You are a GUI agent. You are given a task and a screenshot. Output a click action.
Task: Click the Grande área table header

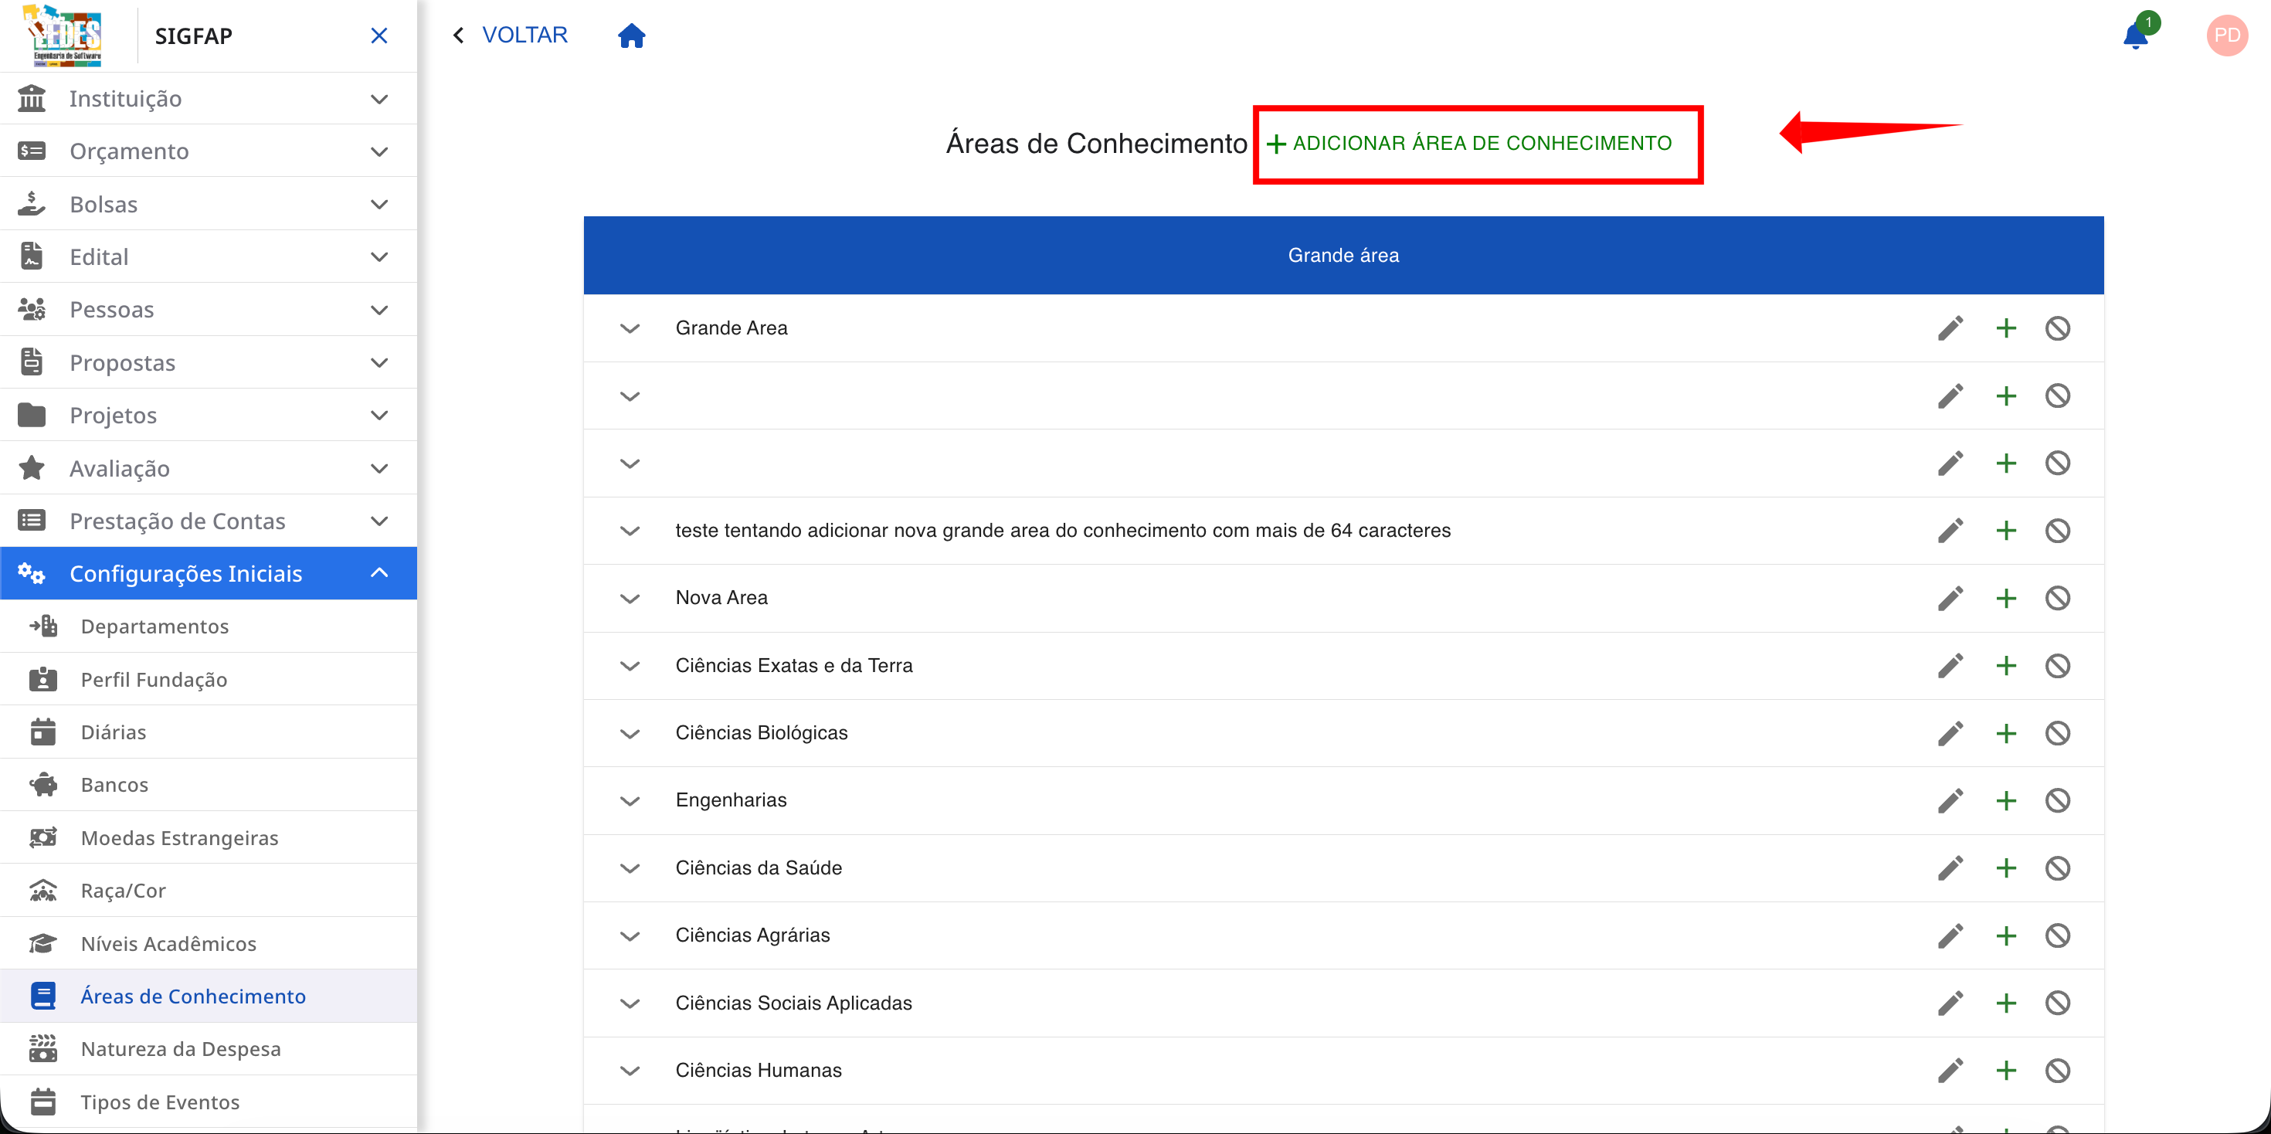click(x=1342, y=255)
